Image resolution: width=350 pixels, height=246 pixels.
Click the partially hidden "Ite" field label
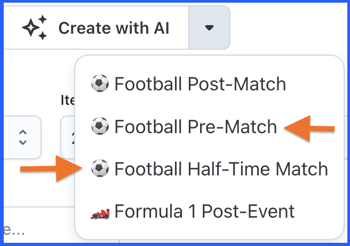[67, 99]
